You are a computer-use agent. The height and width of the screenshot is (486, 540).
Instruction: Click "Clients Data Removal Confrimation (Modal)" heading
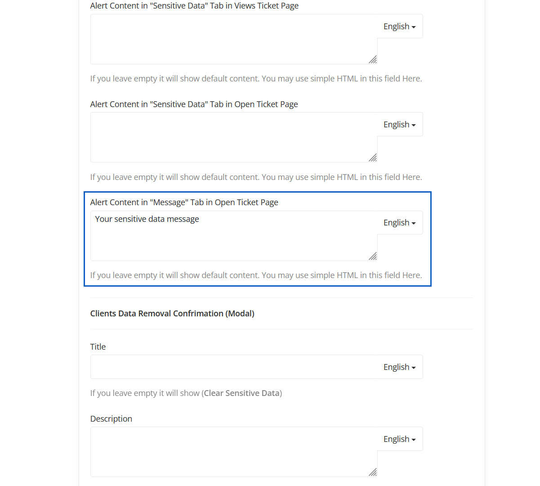click(x=172, y=314)
